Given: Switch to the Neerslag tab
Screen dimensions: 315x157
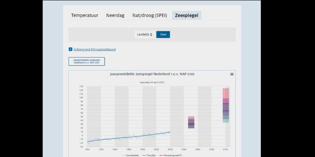Looking at the screenshot, I should click(x=115, y=16).
